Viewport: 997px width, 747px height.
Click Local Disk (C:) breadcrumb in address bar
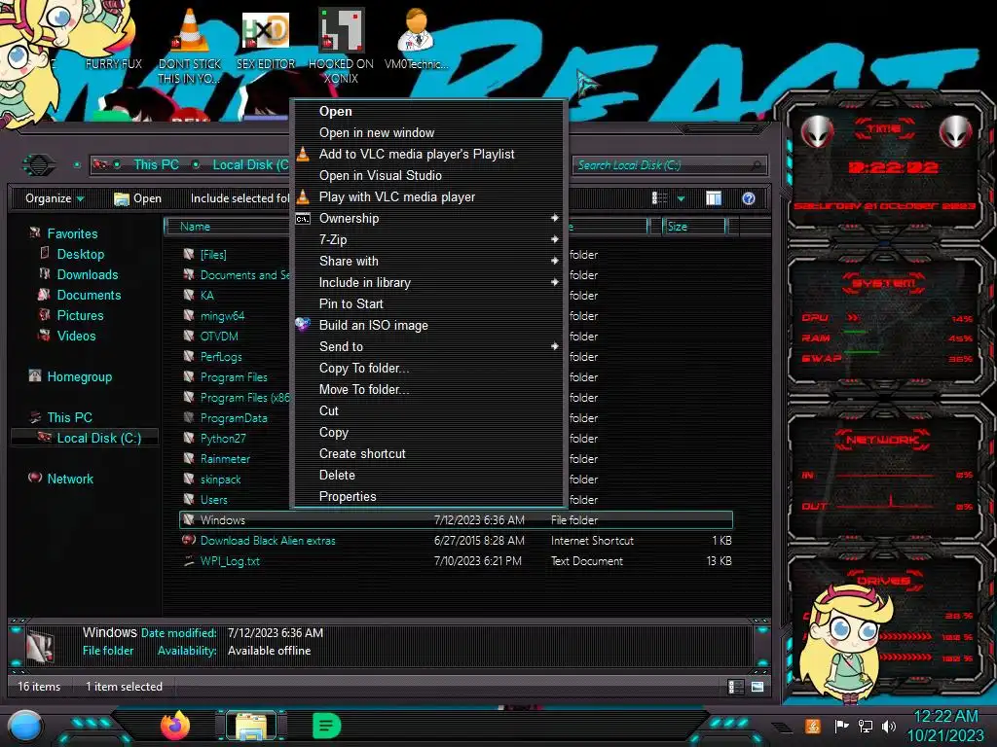(x=250, y=164)
